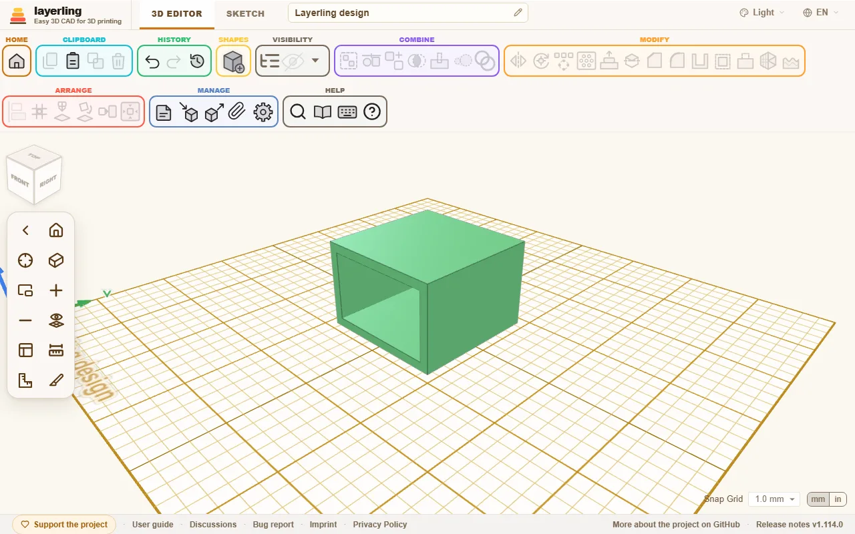Paste from clipboard icon

point(73,61)
